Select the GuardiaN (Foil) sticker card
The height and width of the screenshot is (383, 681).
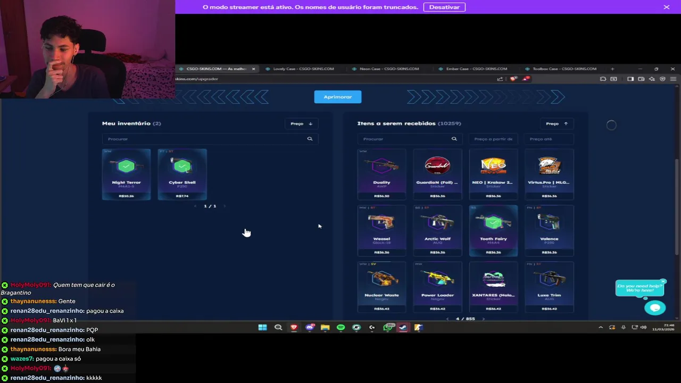437,174
